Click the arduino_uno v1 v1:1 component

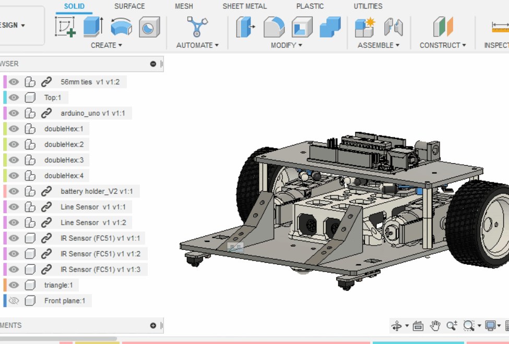(93, 113)
